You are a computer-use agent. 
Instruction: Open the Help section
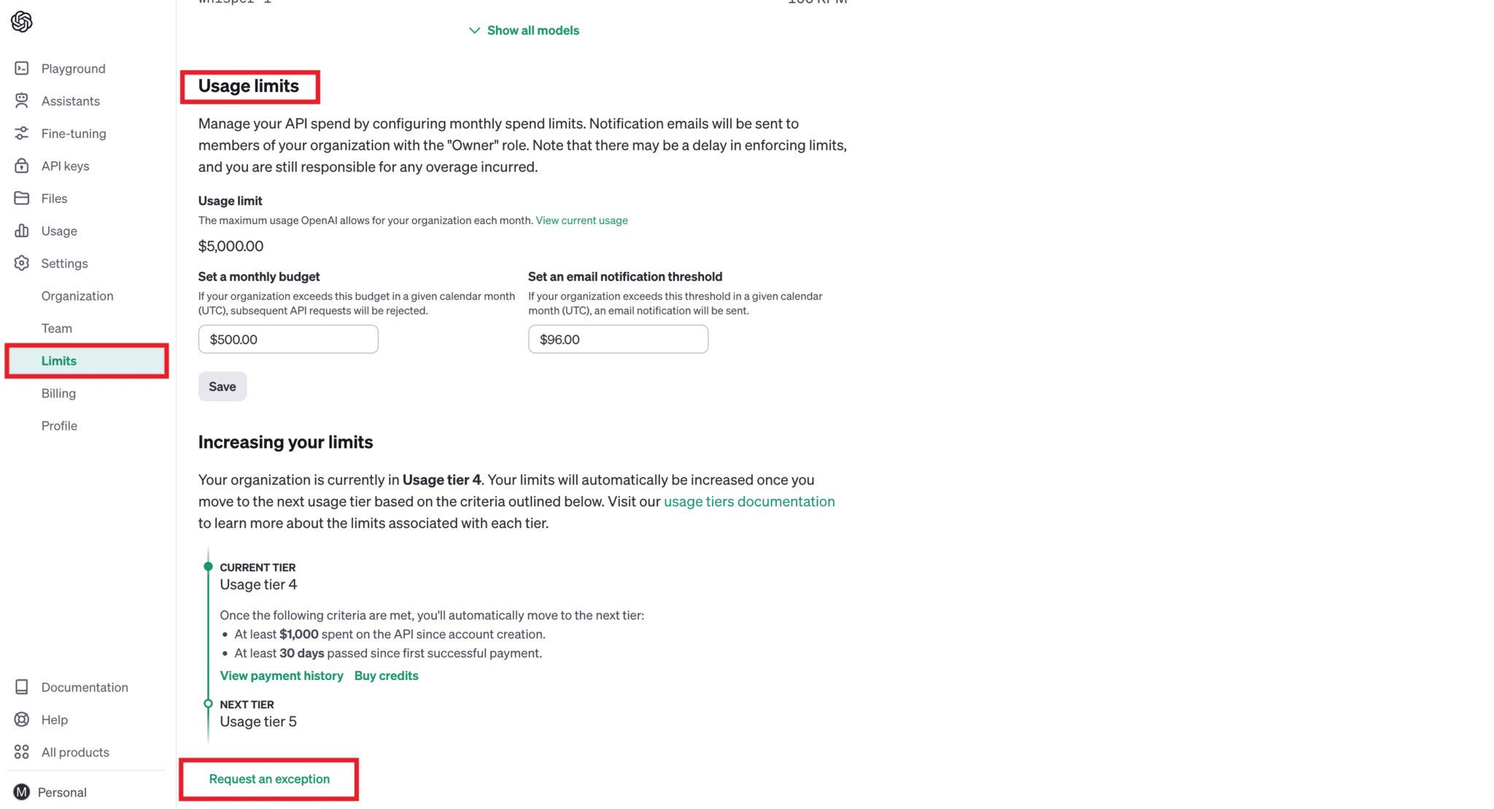[x=55, y=719]
